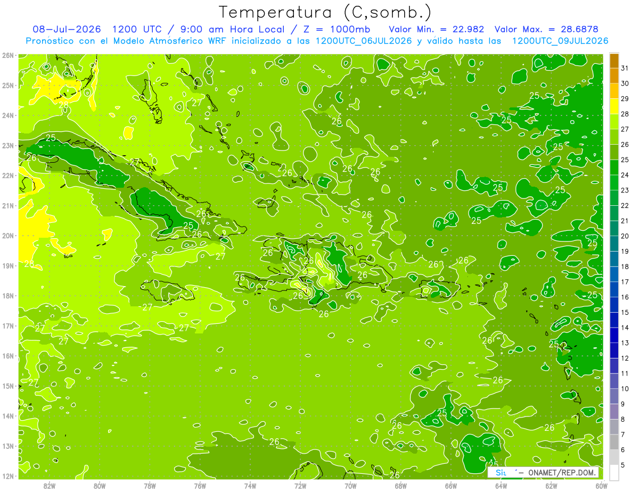Click the 20N latitude axis label
The width and height of the screenshot is (639, 493).
coord(9,236)
